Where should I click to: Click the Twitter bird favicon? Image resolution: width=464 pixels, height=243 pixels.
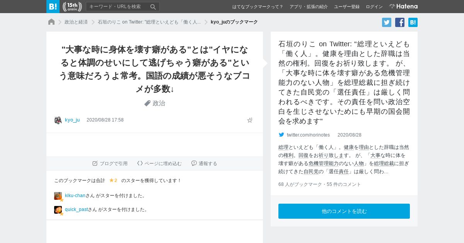(281, 135)
